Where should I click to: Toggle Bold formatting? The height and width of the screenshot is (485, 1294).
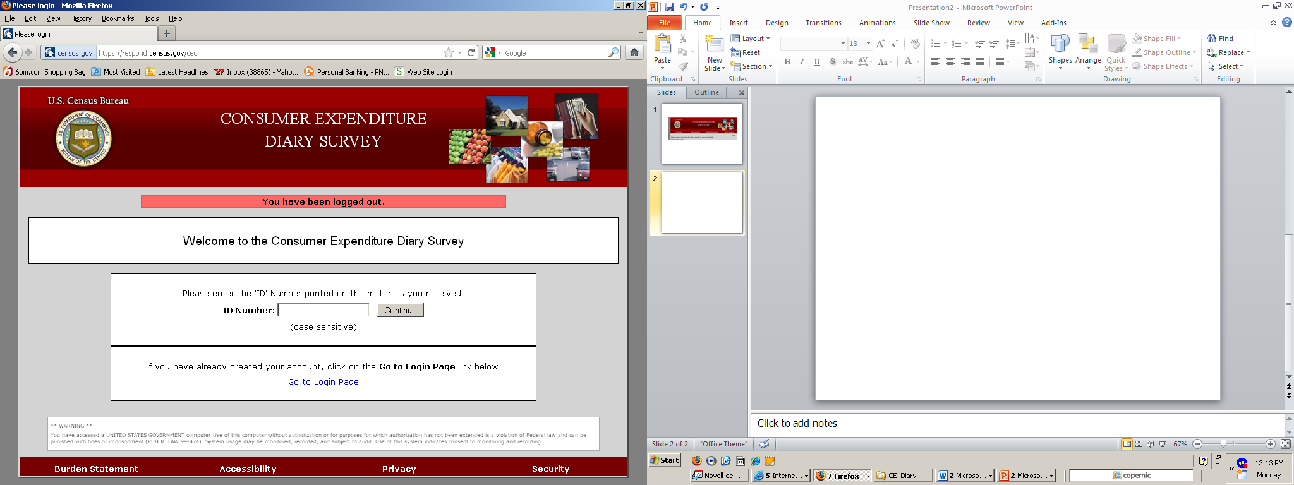point(787,62)
